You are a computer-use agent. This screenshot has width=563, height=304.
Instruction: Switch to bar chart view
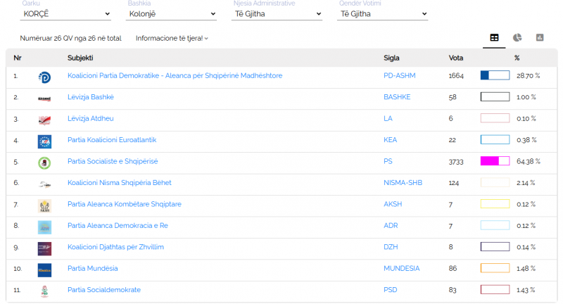540,37
